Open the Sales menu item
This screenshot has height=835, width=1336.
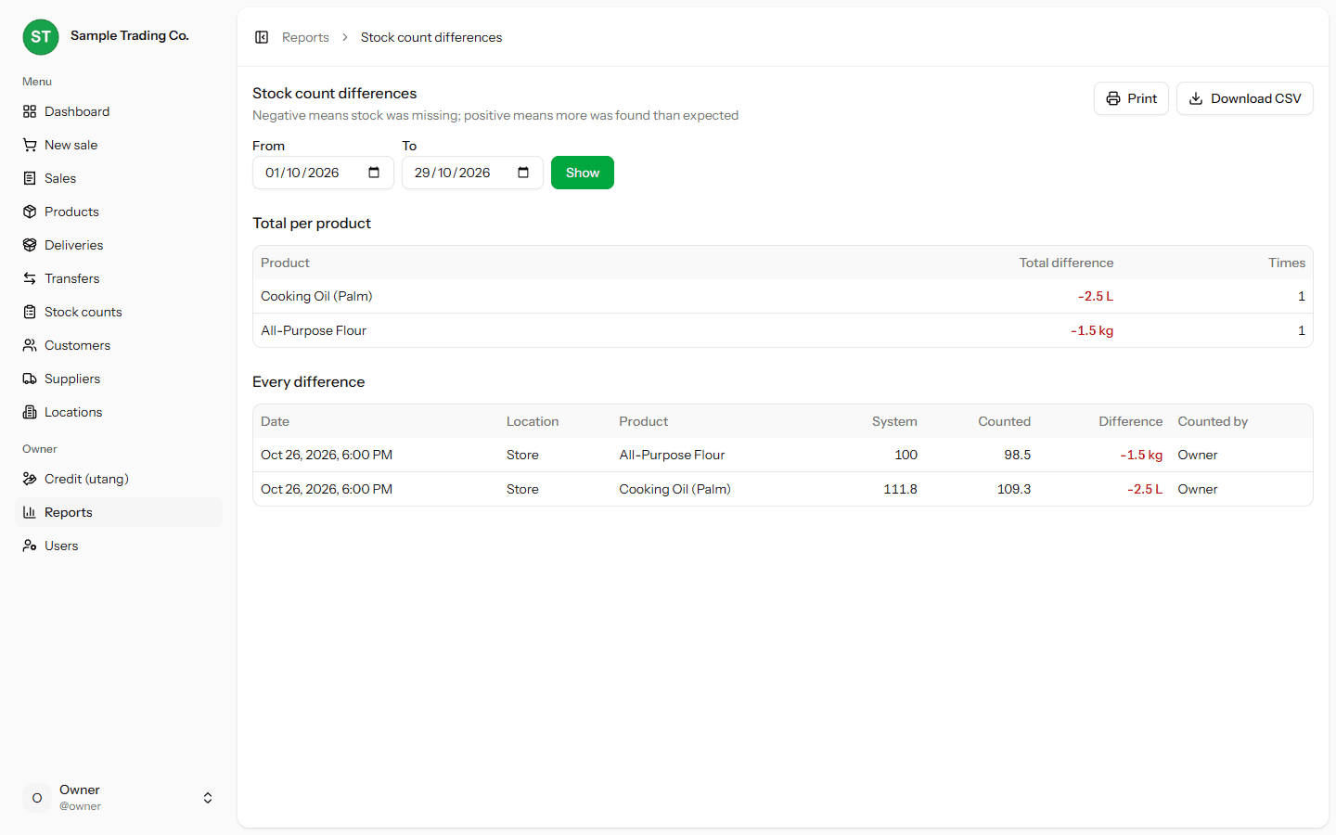click(119, 178)
